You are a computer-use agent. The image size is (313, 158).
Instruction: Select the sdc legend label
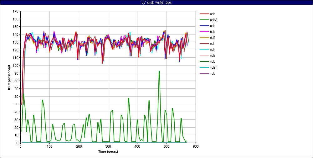[213, 26]
